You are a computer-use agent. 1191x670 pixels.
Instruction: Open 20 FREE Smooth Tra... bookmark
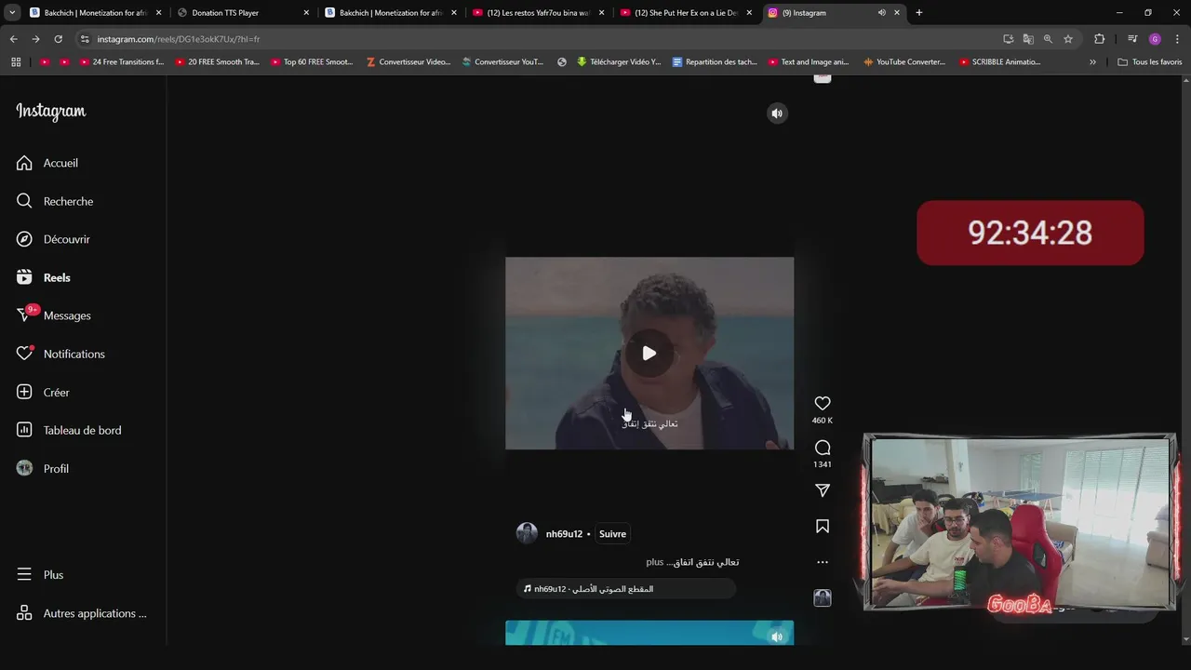click(216, 62)
